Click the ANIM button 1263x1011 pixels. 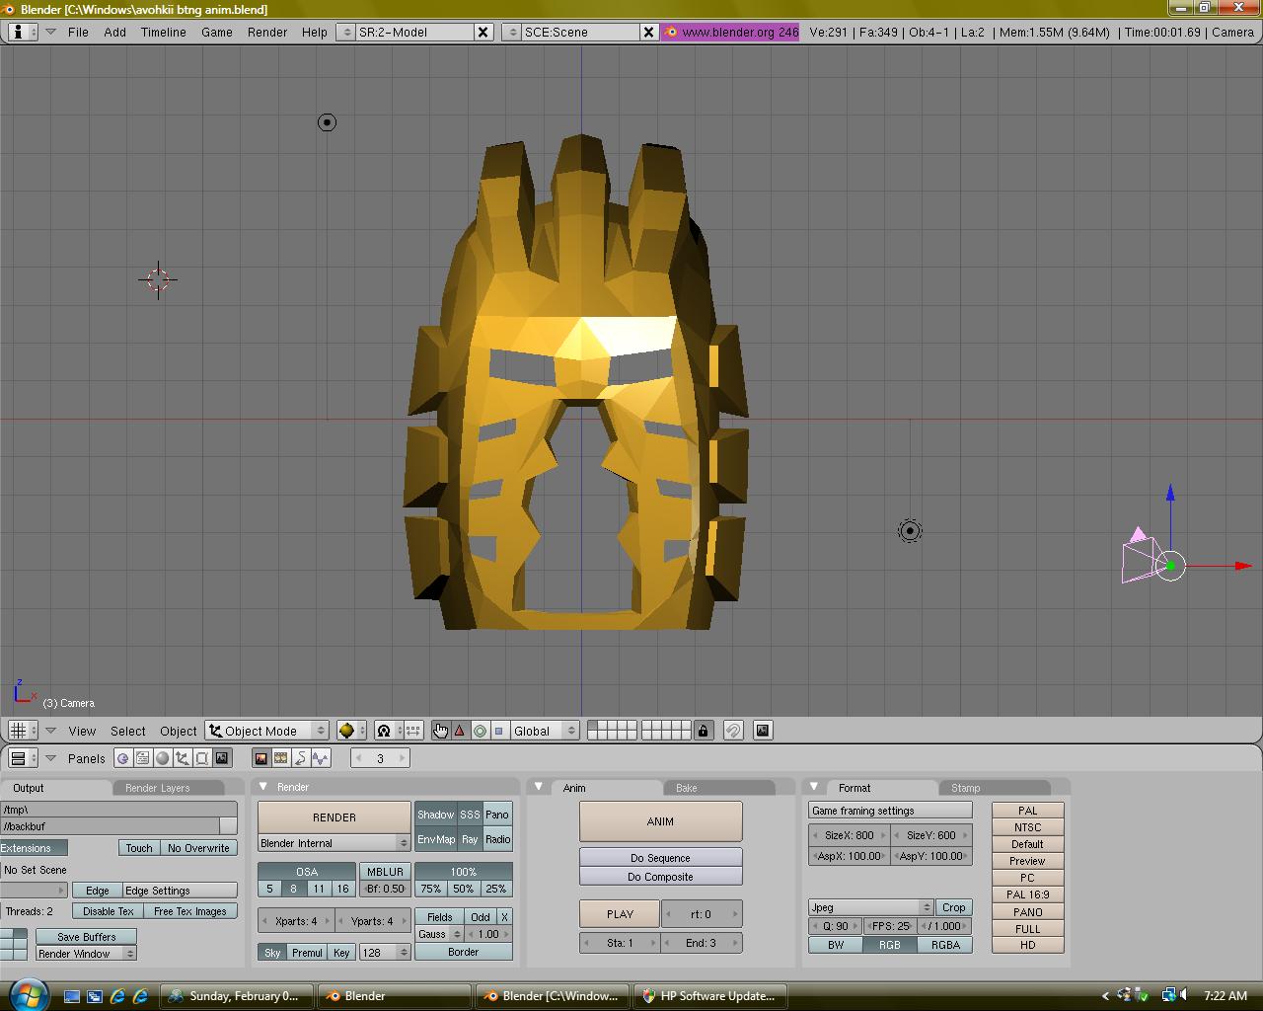point(660,821)
